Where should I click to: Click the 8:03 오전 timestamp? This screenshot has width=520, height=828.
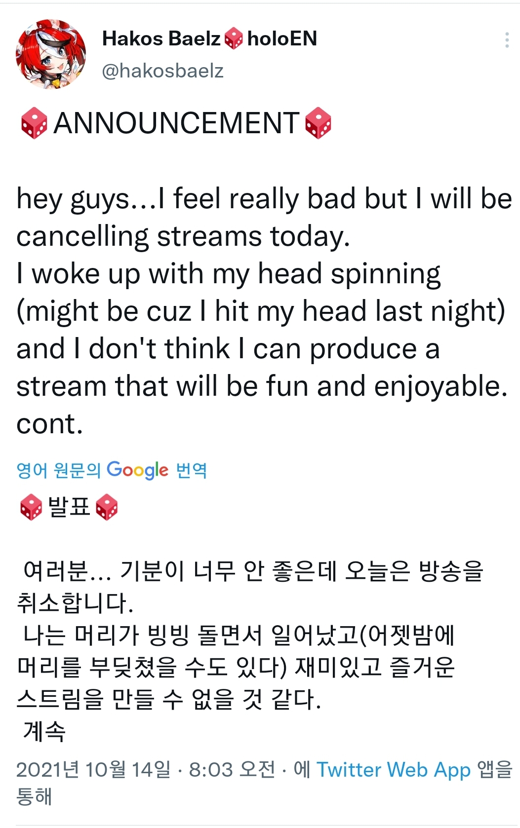pyautogui.click(x=232, y=769)
